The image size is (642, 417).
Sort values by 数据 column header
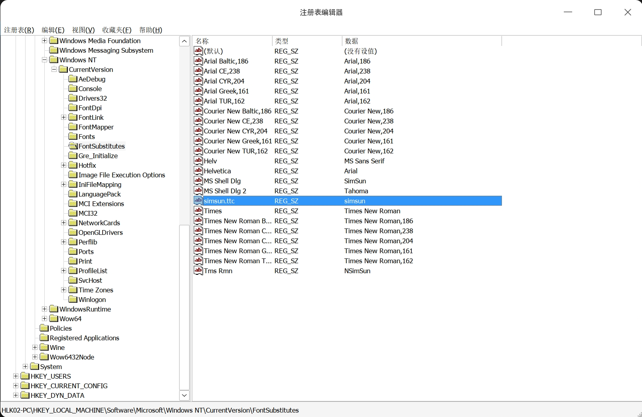pyautogui.click(x=422, y=41)
